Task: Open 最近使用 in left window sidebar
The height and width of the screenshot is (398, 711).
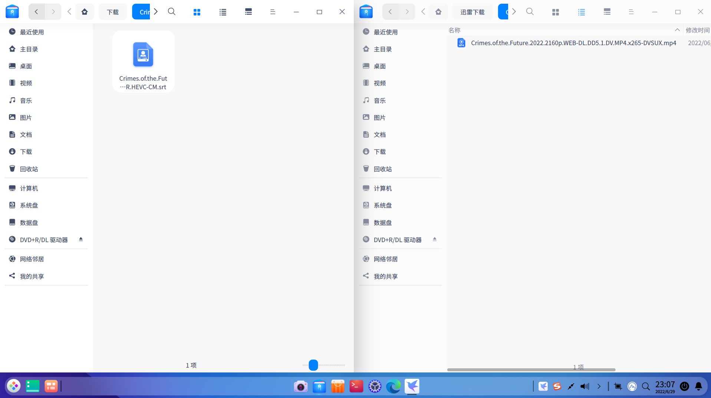Action: click(46, 32)
